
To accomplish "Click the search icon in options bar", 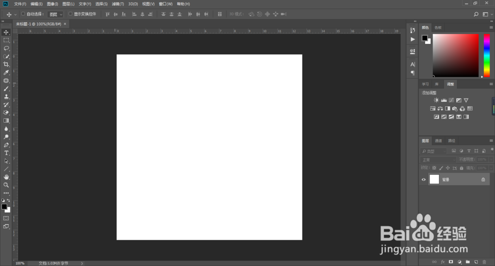I will pos(476,14).
